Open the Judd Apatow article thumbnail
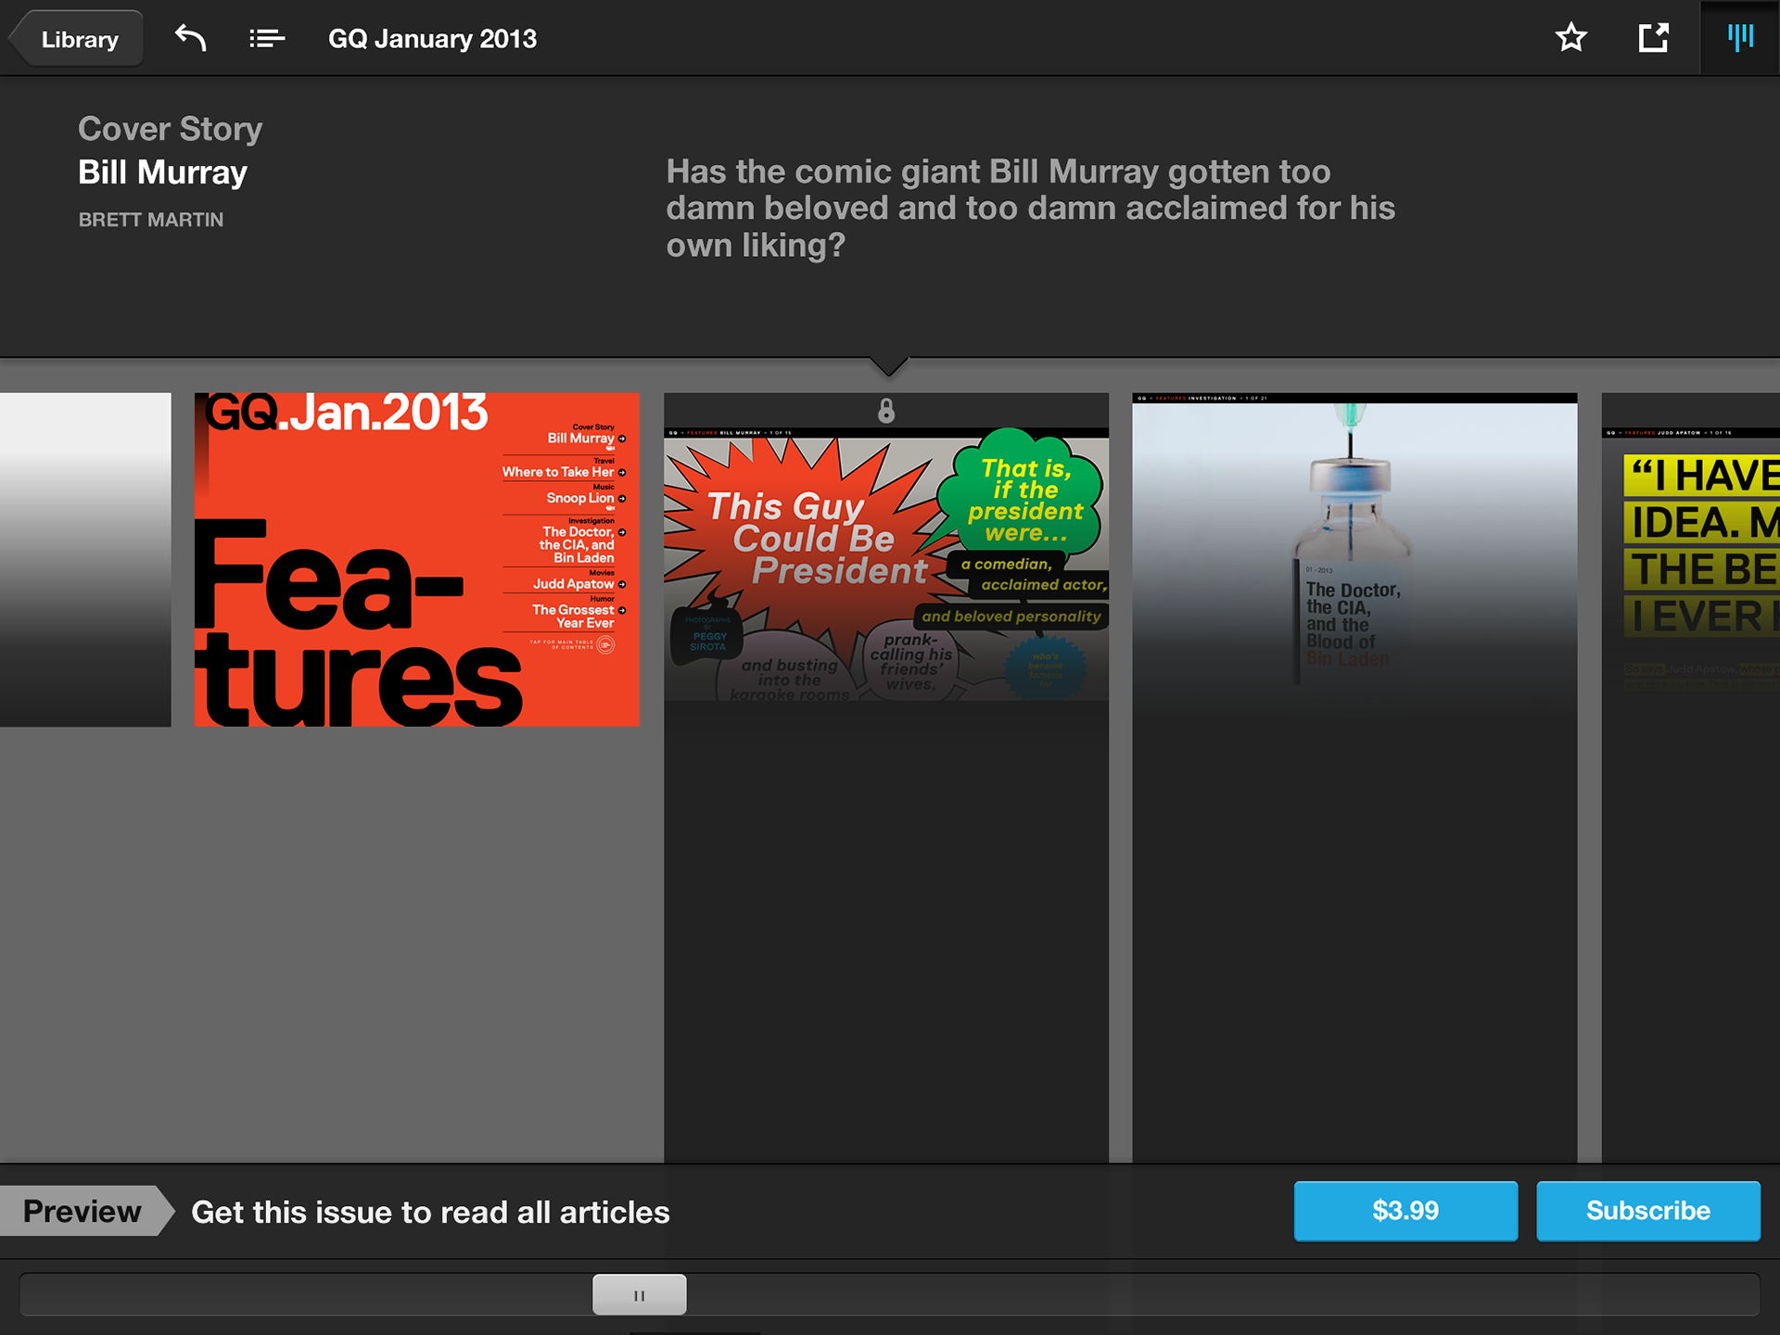 tap(1691, 777)
